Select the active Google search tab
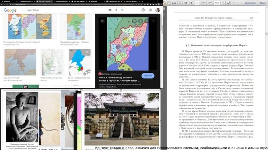Viewport: 268px width, 150px height. tap(44, 1)
